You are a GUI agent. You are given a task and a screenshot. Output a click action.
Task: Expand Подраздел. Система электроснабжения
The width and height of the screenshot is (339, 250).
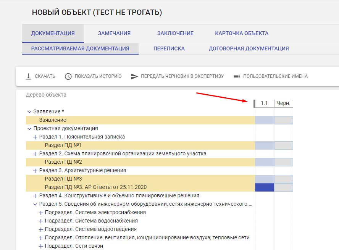point(40,212)
